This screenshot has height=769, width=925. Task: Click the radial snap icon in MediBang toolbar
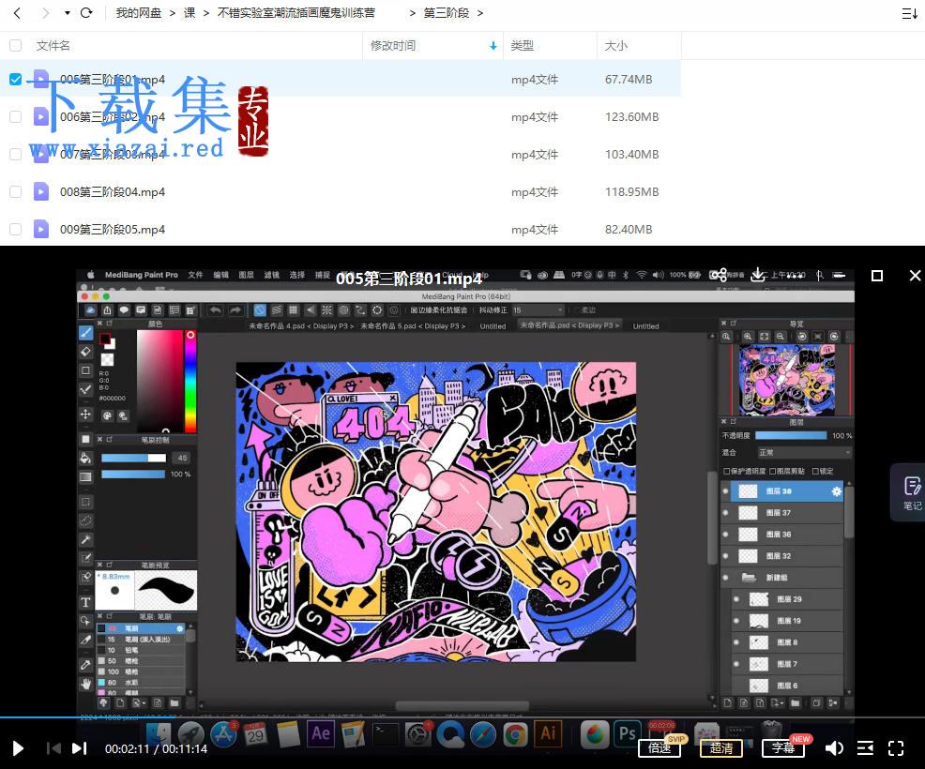326,310
